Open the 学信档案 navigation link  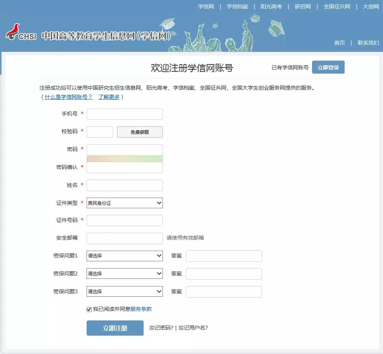(x=237, y=6)
